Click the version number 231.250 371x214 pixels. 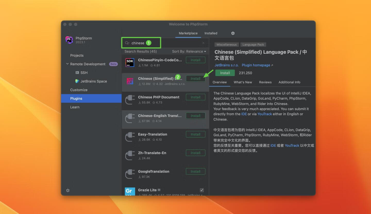pos(246,73)
